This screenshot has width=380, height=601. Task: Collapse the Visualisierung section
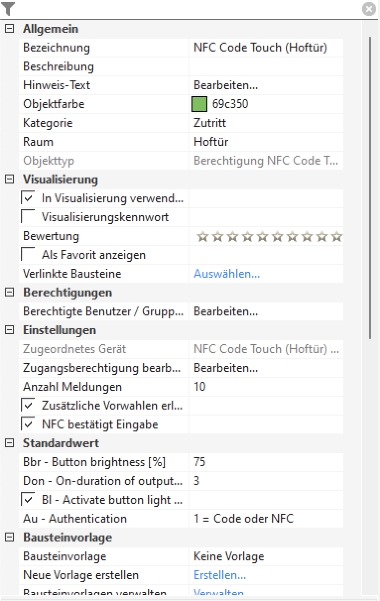tap(9, 180)
